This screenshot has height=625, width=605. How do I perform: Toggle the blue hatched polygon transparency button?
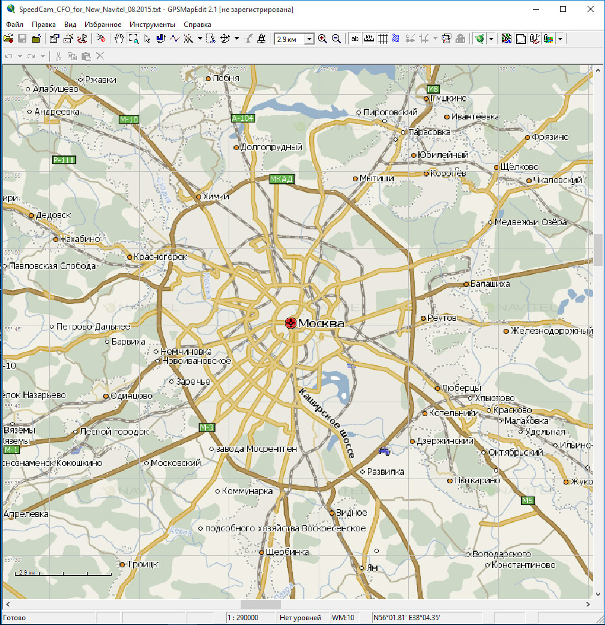pyautogui.click(x=396, y=38)
